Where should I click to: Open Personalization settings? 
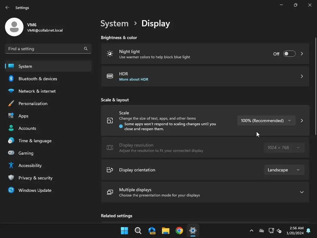click(x=48, y=104)
